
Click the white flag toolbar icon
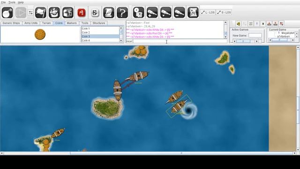41,13
